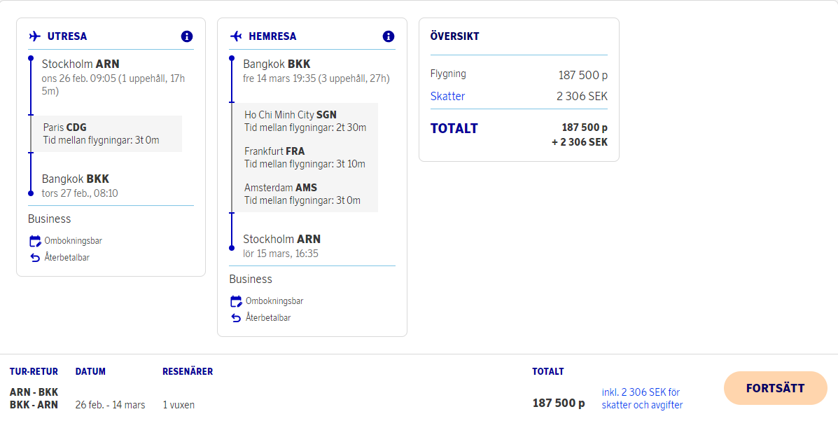Click Ombokningsbar calendar icon under Hemresa
838x421 pixels.
pos(236,301)
